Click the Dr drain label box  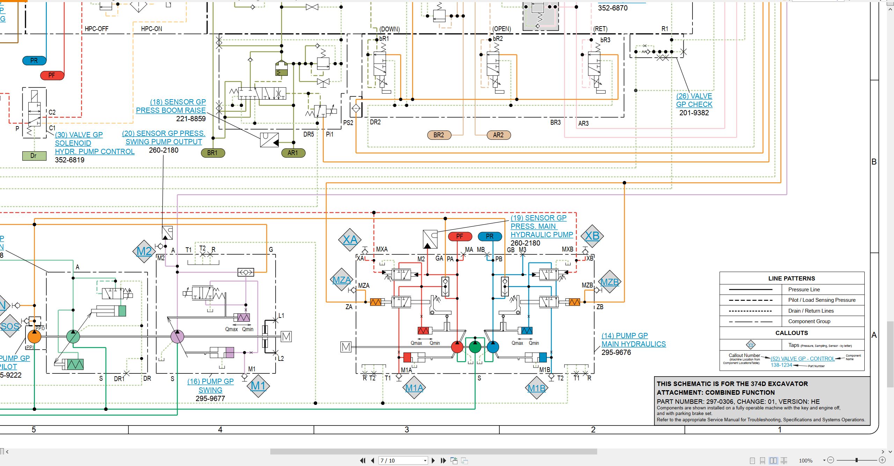pos(34,156)
